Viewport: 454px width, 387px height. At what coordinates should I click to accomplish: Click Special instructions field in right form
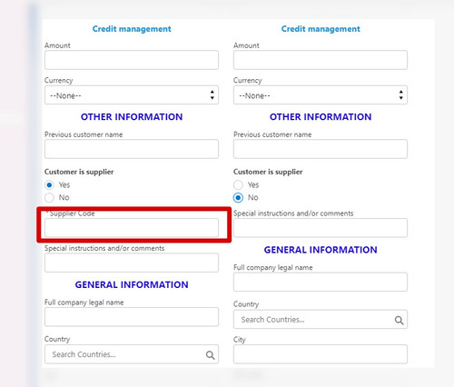[x=321, y=227]
